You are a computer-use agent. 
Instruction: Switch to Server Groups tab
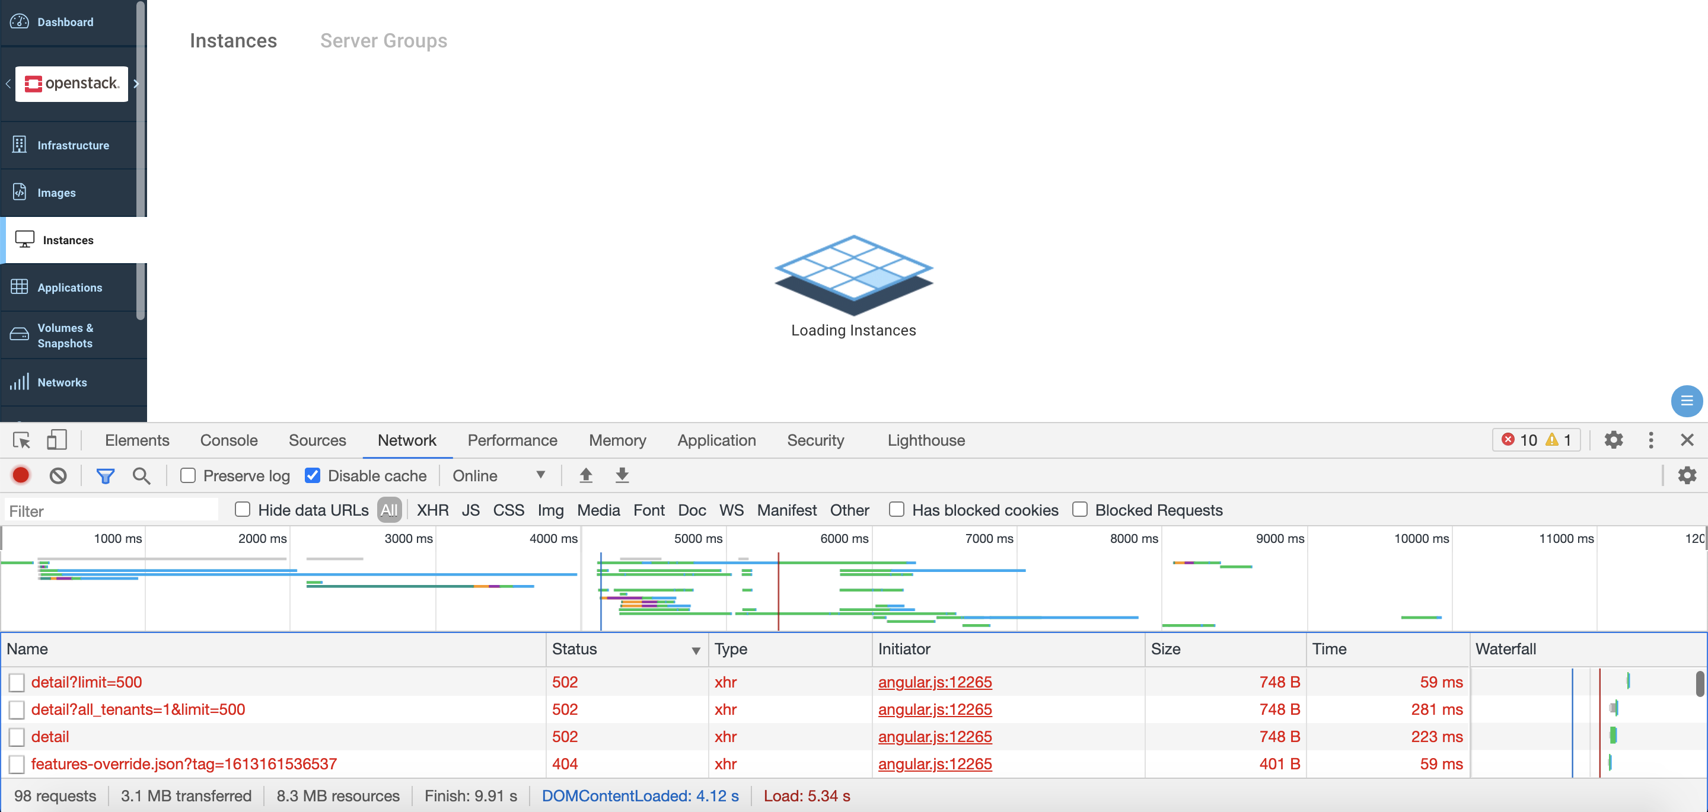tap(383, 40)
